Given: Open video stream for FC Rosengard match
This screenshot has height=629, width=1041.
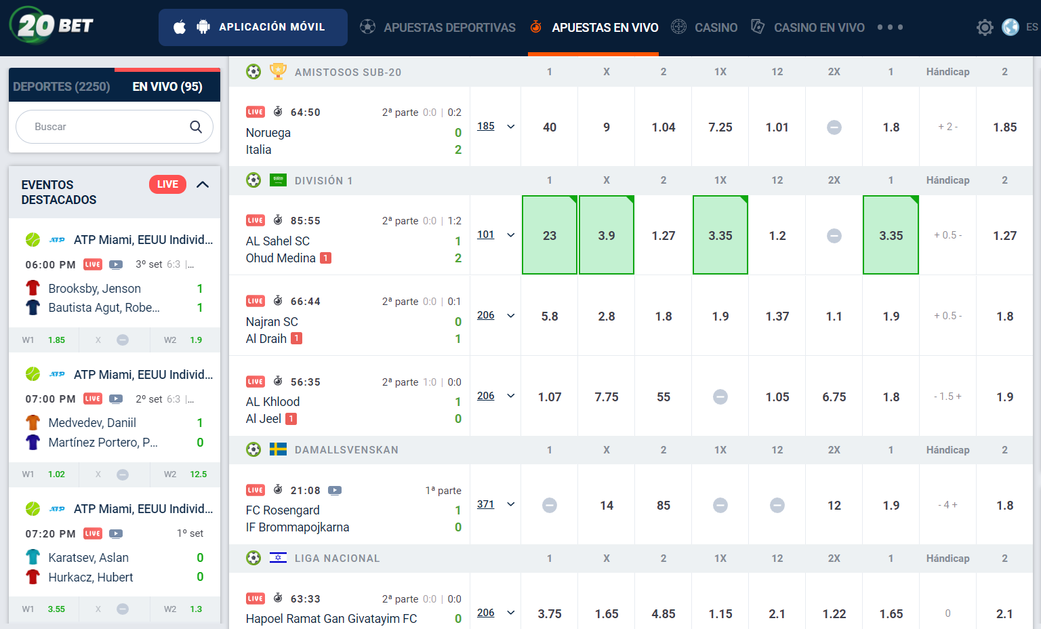Looking at the screenshot, I should pyautogui.click(x=335, y=490).
